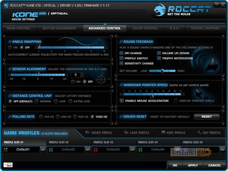The image size is (228, 171).
Task: Open the Update/Support tab
Action: pos(206,28)
